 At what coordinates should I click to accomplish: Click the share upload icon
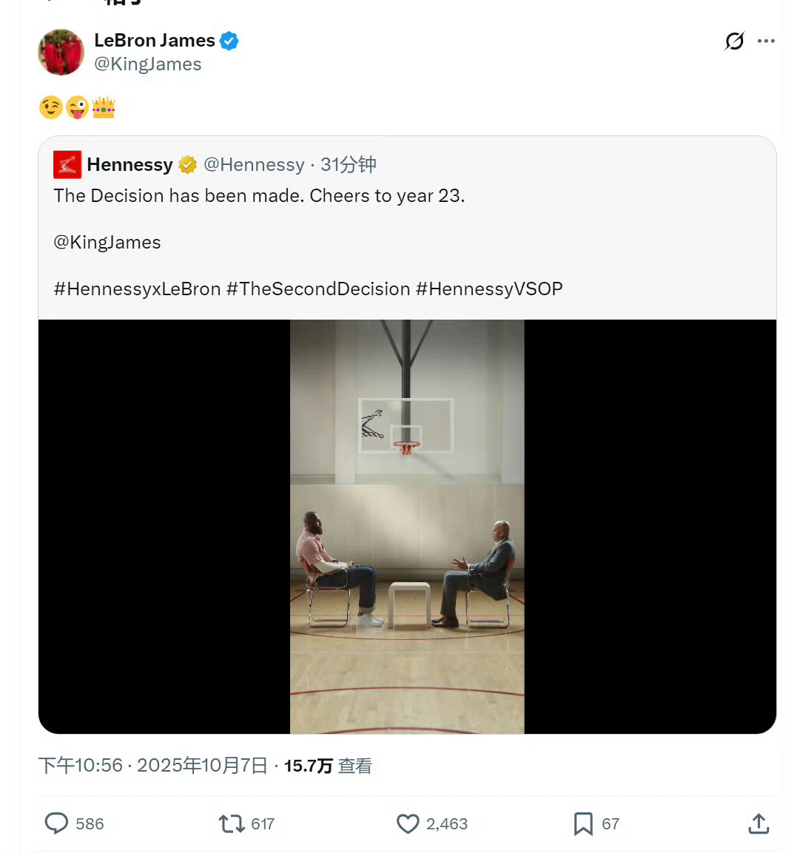click(x=758, y=823)
